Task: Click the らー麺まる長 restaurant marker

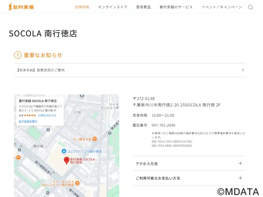Action: 95,139
